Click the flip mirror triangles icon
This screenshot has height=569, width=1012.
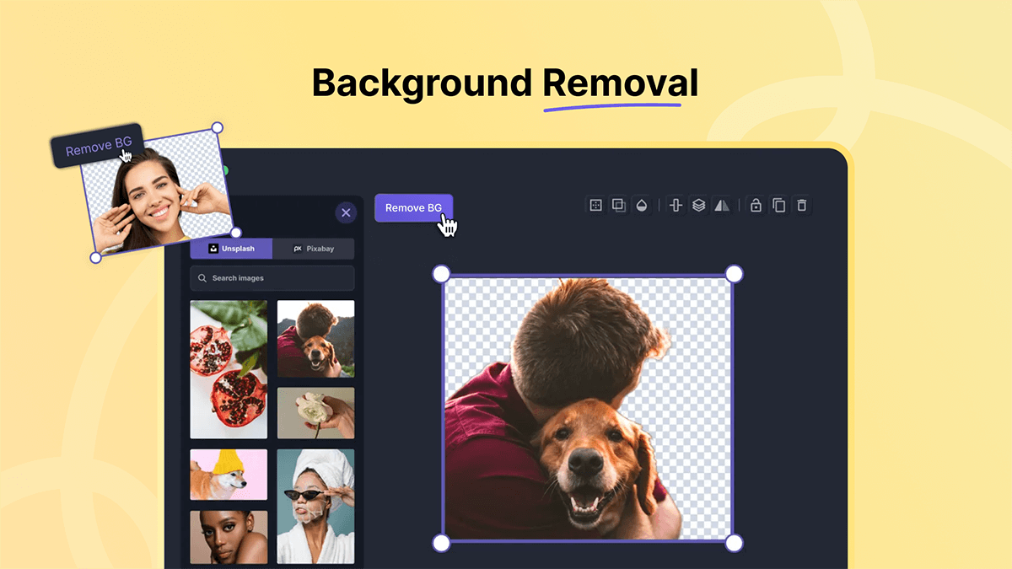722,205
